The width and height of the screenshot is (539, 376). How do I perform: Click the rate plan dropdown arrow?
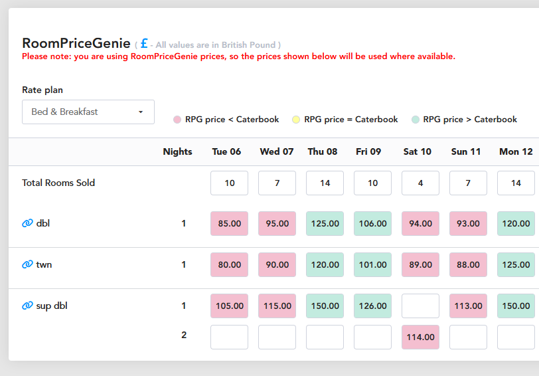click(141, 112)
